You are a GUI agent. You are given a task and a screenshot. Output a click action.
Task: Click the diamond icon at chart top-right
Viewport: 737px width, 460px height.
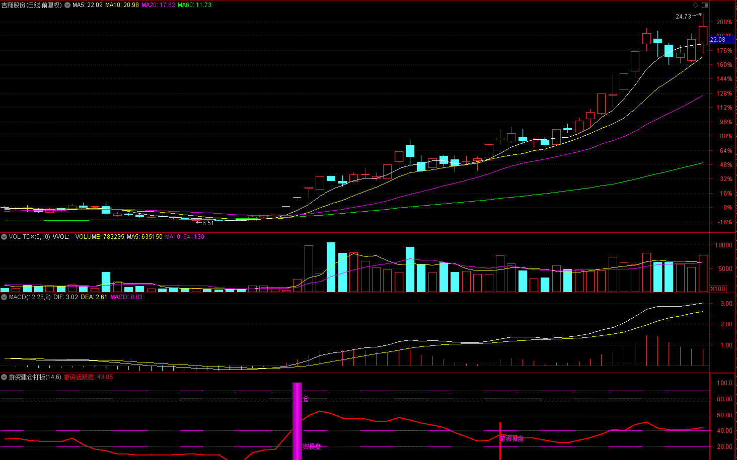[x=696, y=5]
